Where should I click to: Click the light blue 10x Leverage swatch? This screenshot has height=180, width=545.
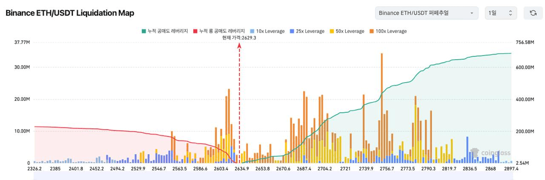252,31
